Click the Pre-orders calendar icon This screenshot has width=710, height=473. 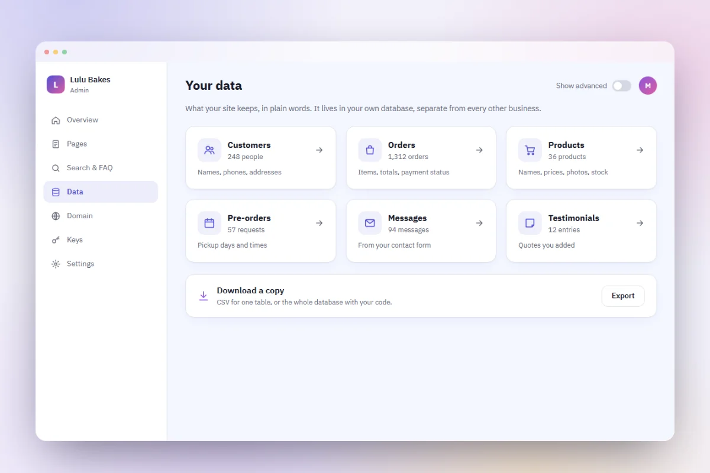pyautogui.click(x=209, y=223)
